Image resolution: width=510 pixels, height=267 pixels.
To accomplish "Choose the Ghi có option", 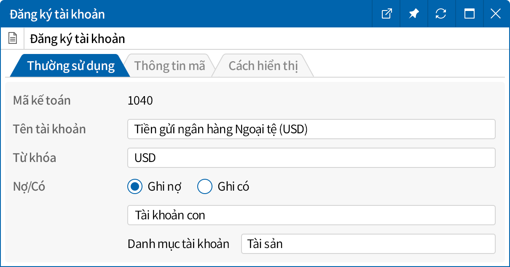I will pos(205,186).
